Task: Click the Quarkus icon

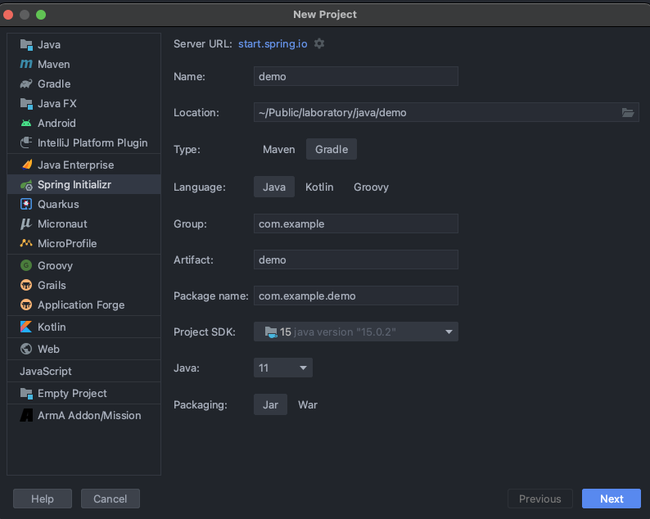Action: pos(26,205)
